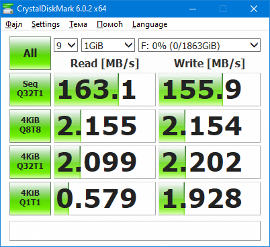Open the test count dropdown showing 9
The image size is (270, 247).
pos(66,45)
